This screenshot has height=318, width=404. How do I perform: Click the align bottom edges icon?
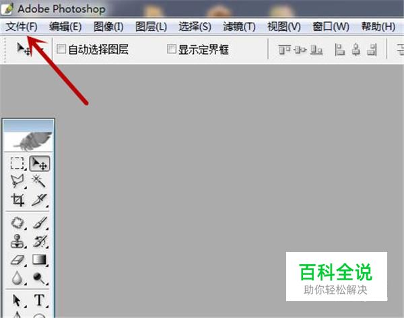coord(316,49)
